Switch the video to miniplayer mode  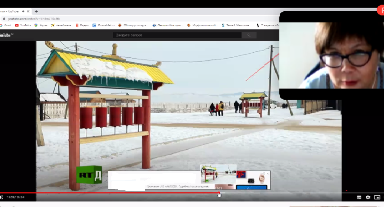[x=377, y=197]
